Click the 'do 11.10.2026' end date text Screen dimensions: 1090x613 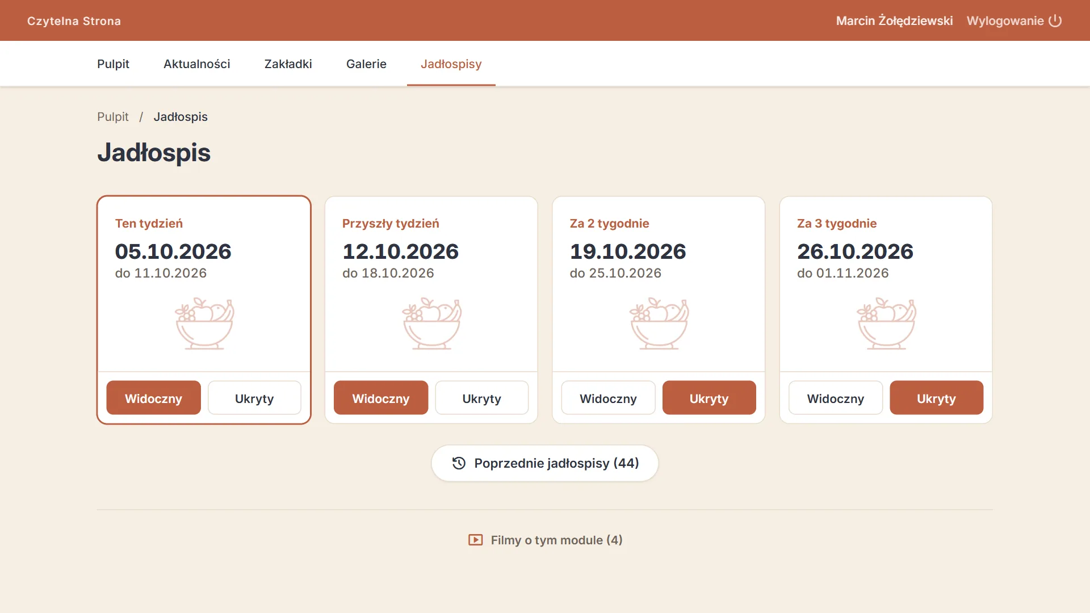coord(161,273)
